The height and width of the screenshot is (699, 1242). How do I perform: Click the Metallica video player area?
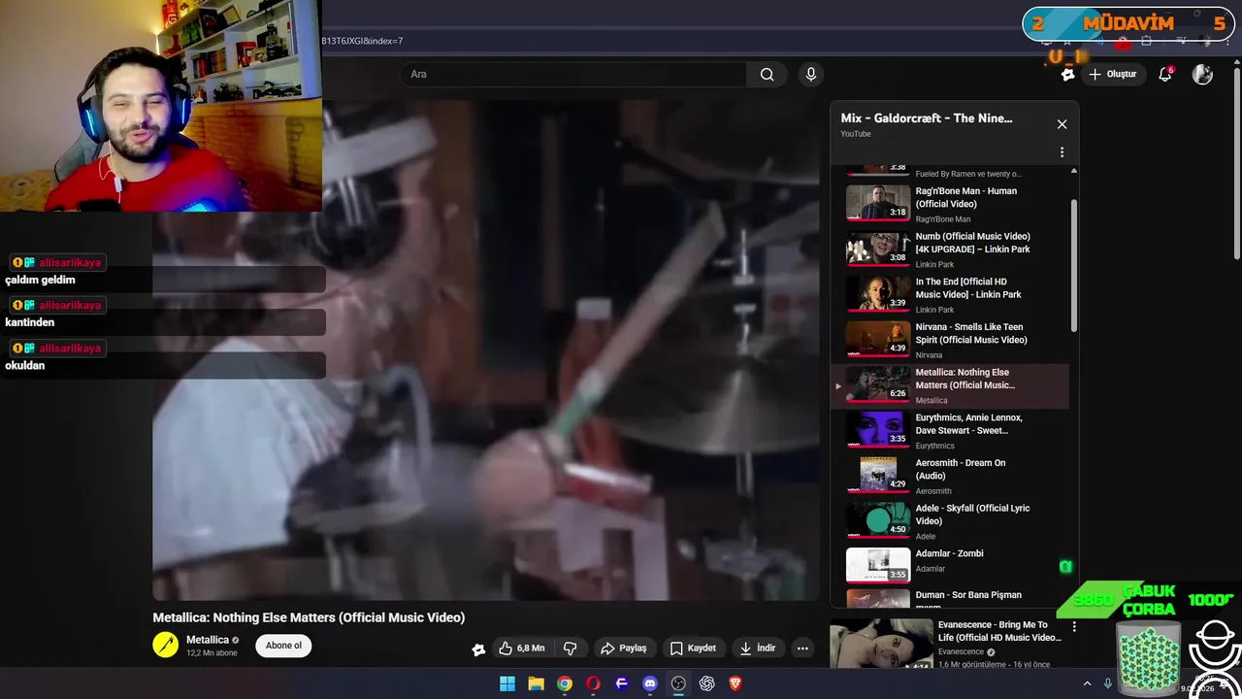point(485,349)
